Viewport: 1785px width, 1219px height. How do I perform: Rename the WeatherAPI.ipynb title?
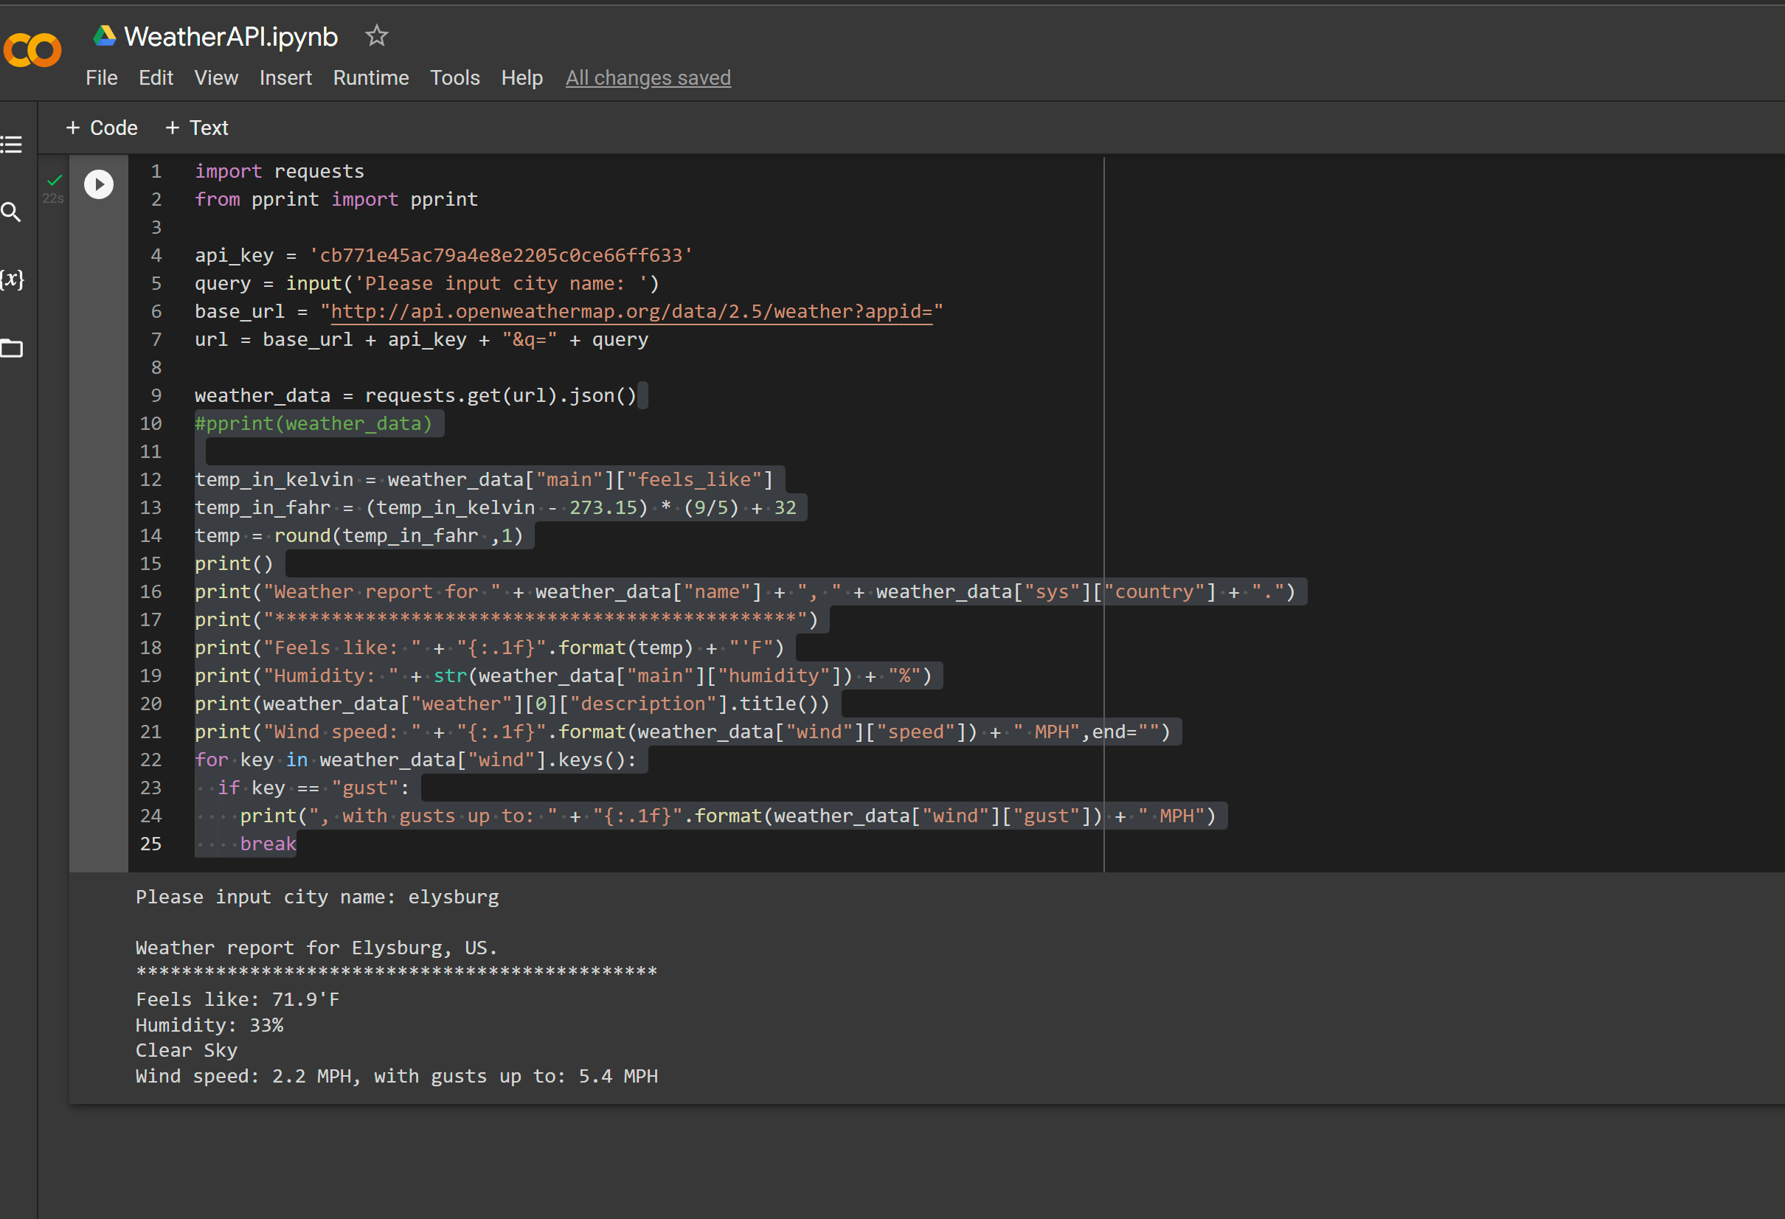[x=231, y=36]
